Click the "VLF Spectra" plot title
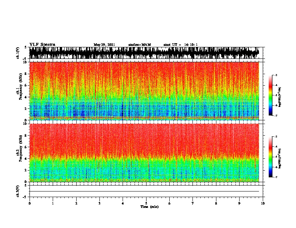Image resolution: width=296 pixels, height=228 pixels. click(x=42, y=45)
